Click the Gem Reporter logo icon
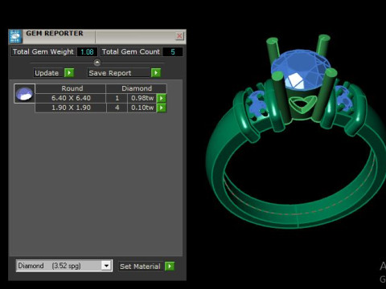 tap(15, 37)
